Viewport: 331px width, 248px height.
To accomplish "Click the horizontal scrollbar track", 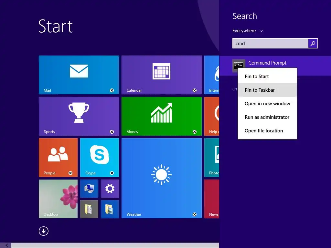I will point(115,245).
